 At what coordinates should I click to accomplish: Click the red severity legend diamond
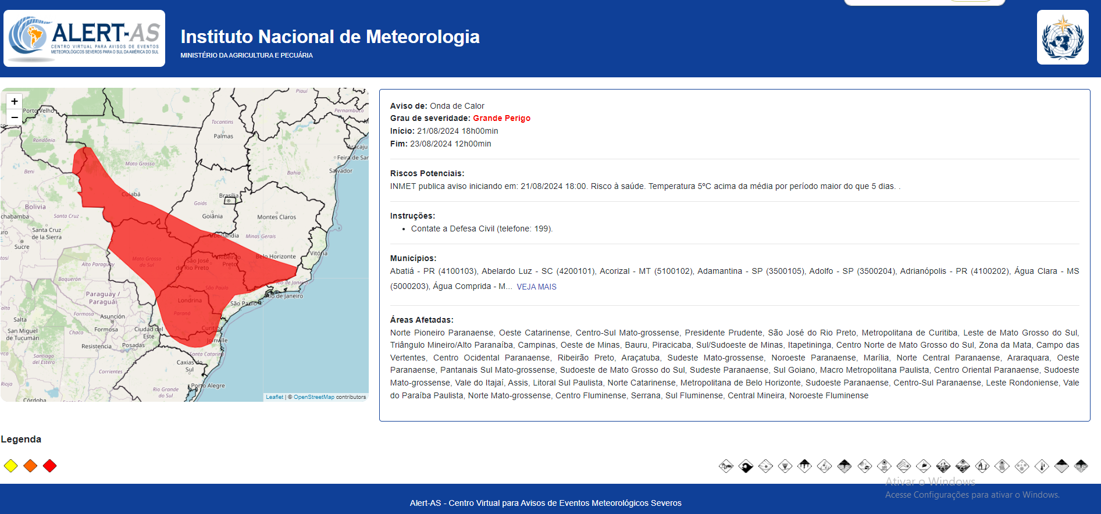tap(50, 466)
